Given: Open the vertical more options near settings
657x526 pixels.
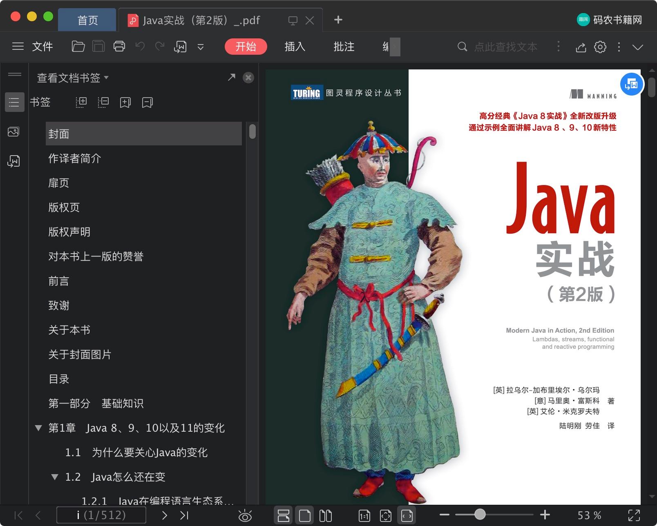Looking at the screenshot, I should pyautogui.click(x=619, y=47).
